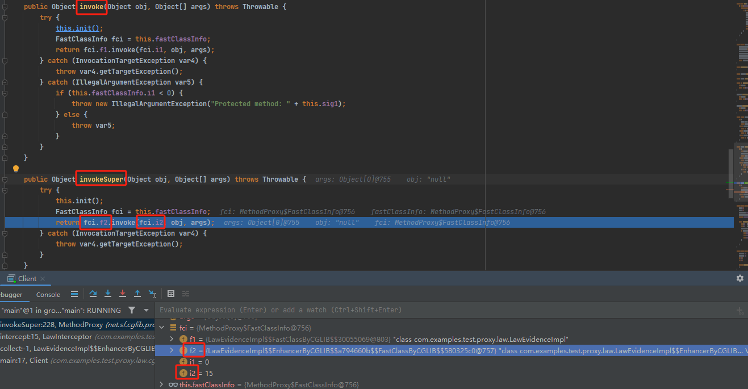Viewport: 748px width, 389px height.
Task: Click the invoke method name in declaration
Action: [x=91, y=7]
